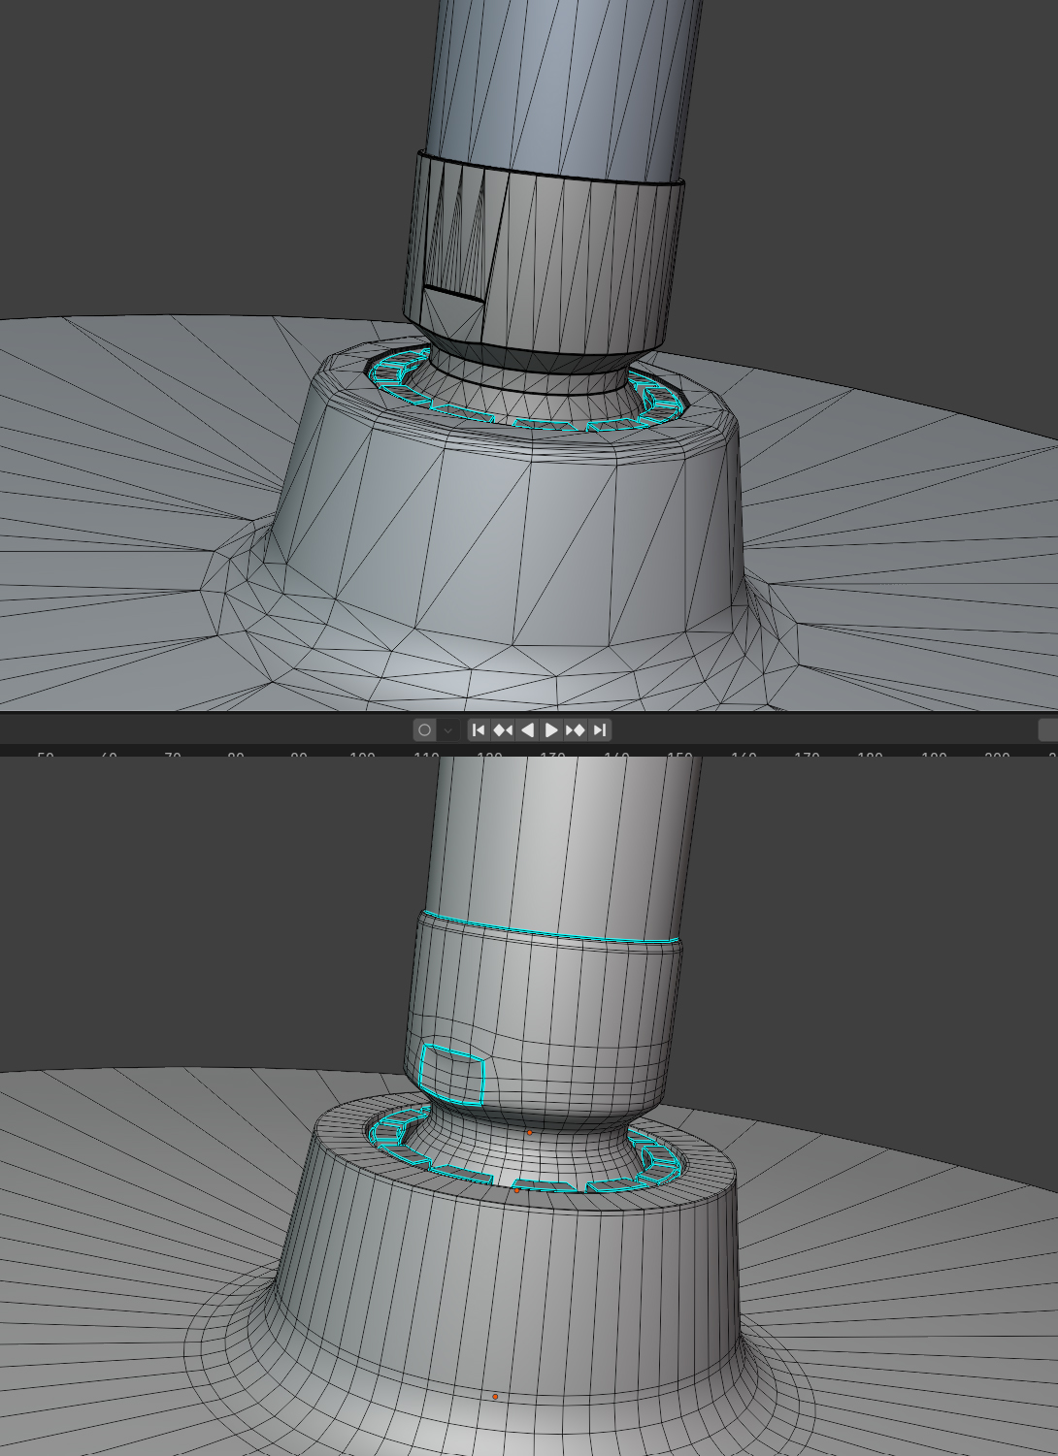Open the auto keyframing options dropdown

pyautogui.click(x=447, y=729)
